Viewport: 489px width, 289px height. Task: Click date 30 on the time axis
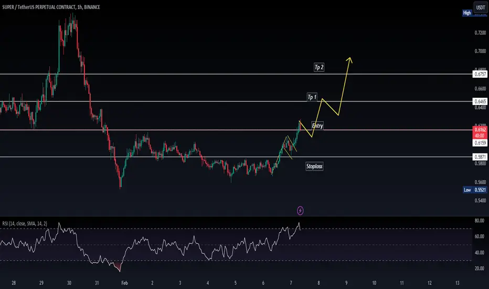click(69, 283)
